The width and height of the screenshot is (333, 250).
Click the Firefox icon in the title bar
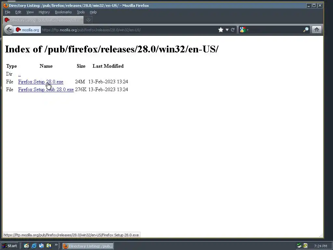click(x=6, y=5)
